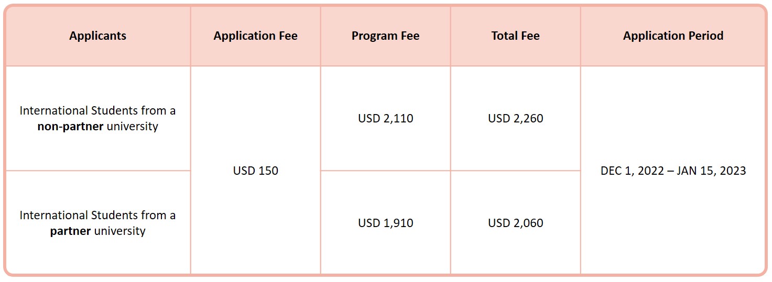This screenshot has width=772, height=282.
Task: Click the Total Fee column header
Action: pos(515,36)
